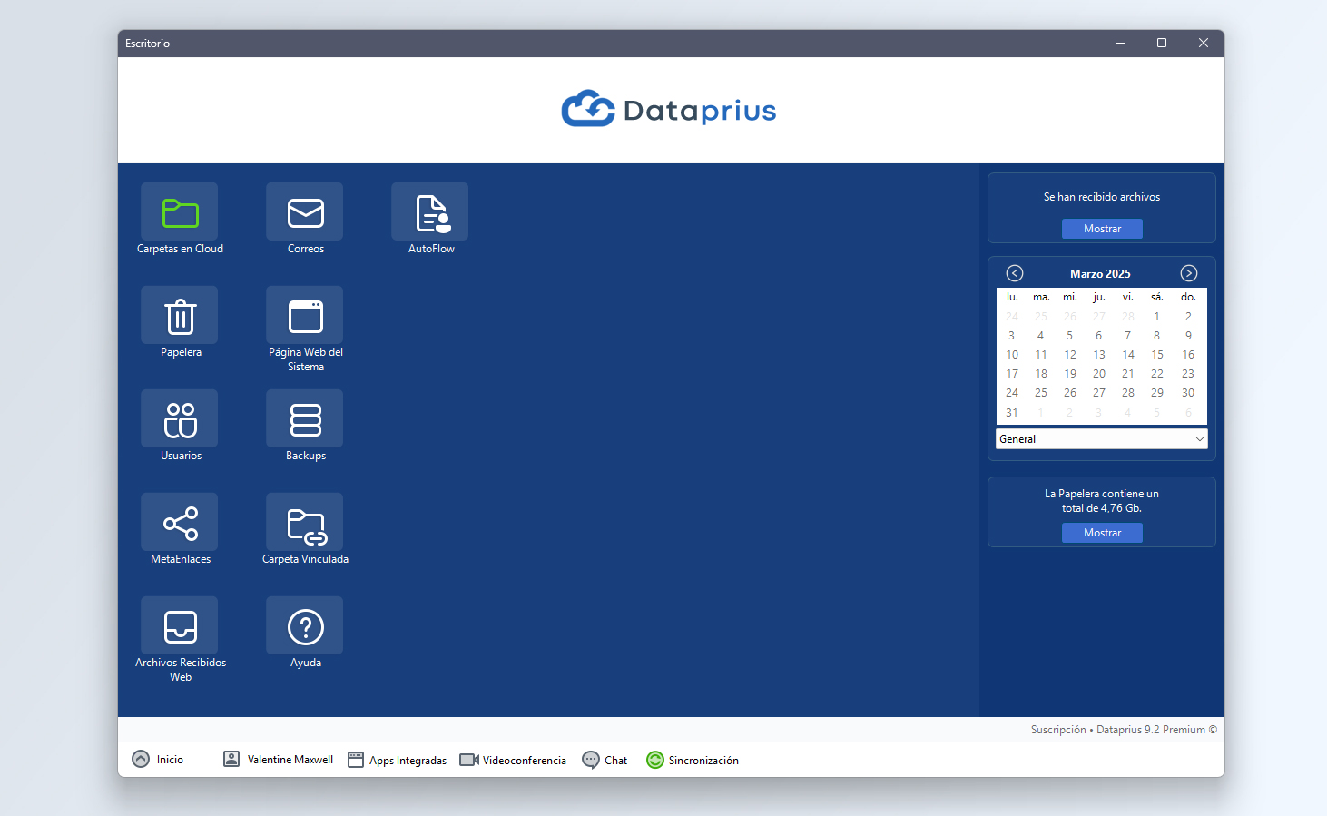The height and width of the screenshot is (816, 1327).
Task: Click 'Se han recibido archivos' message
Action: point(1102,197)
